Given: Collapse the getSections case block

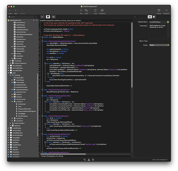Looking at the screenshot, I should click(x=43, y=134).
